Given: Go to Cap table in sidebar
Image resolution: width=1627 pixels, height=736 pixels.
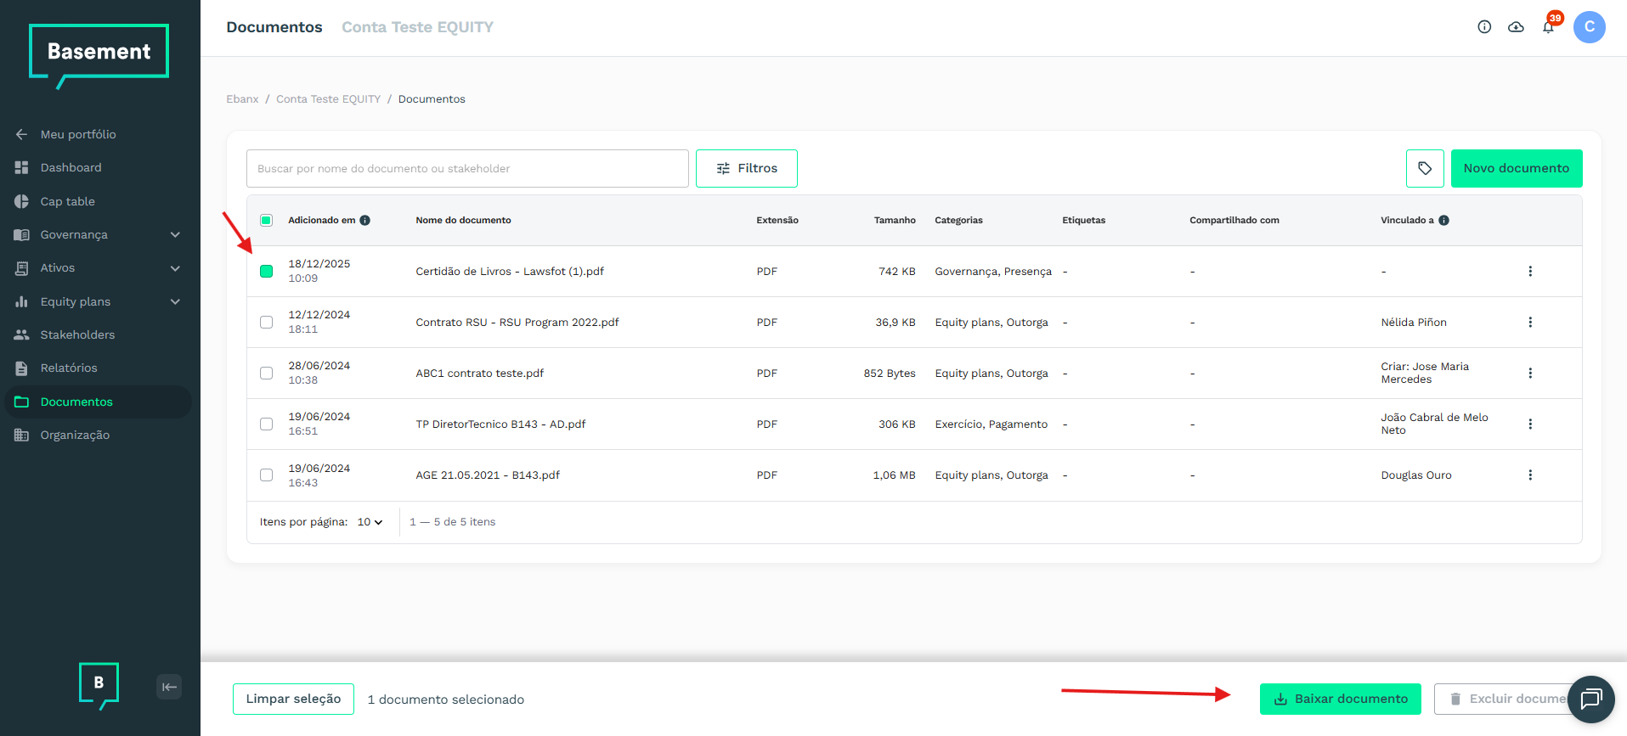Looking at the screenshot, I should [x=68, y=202].
